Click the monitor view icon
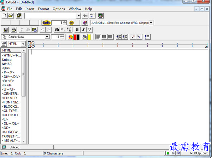Viewport: 213px width, 158px height. (x=100, y=15)
